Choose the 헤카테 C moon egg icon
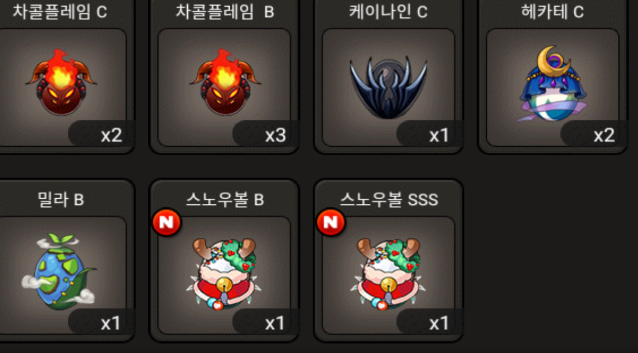 (x=552, y=84)
